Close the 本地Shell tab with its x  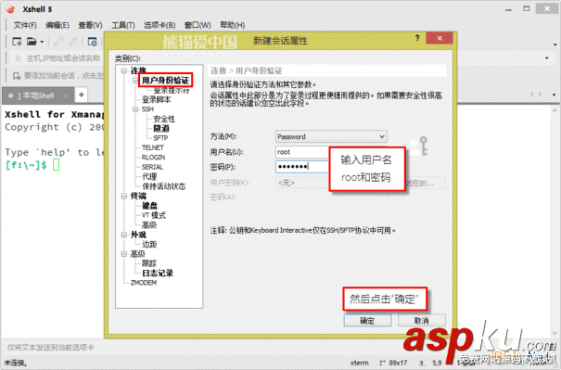click(66, 96)
